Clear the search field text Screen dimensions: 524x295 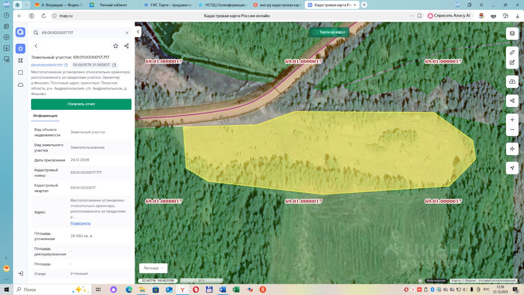[127, 33]
